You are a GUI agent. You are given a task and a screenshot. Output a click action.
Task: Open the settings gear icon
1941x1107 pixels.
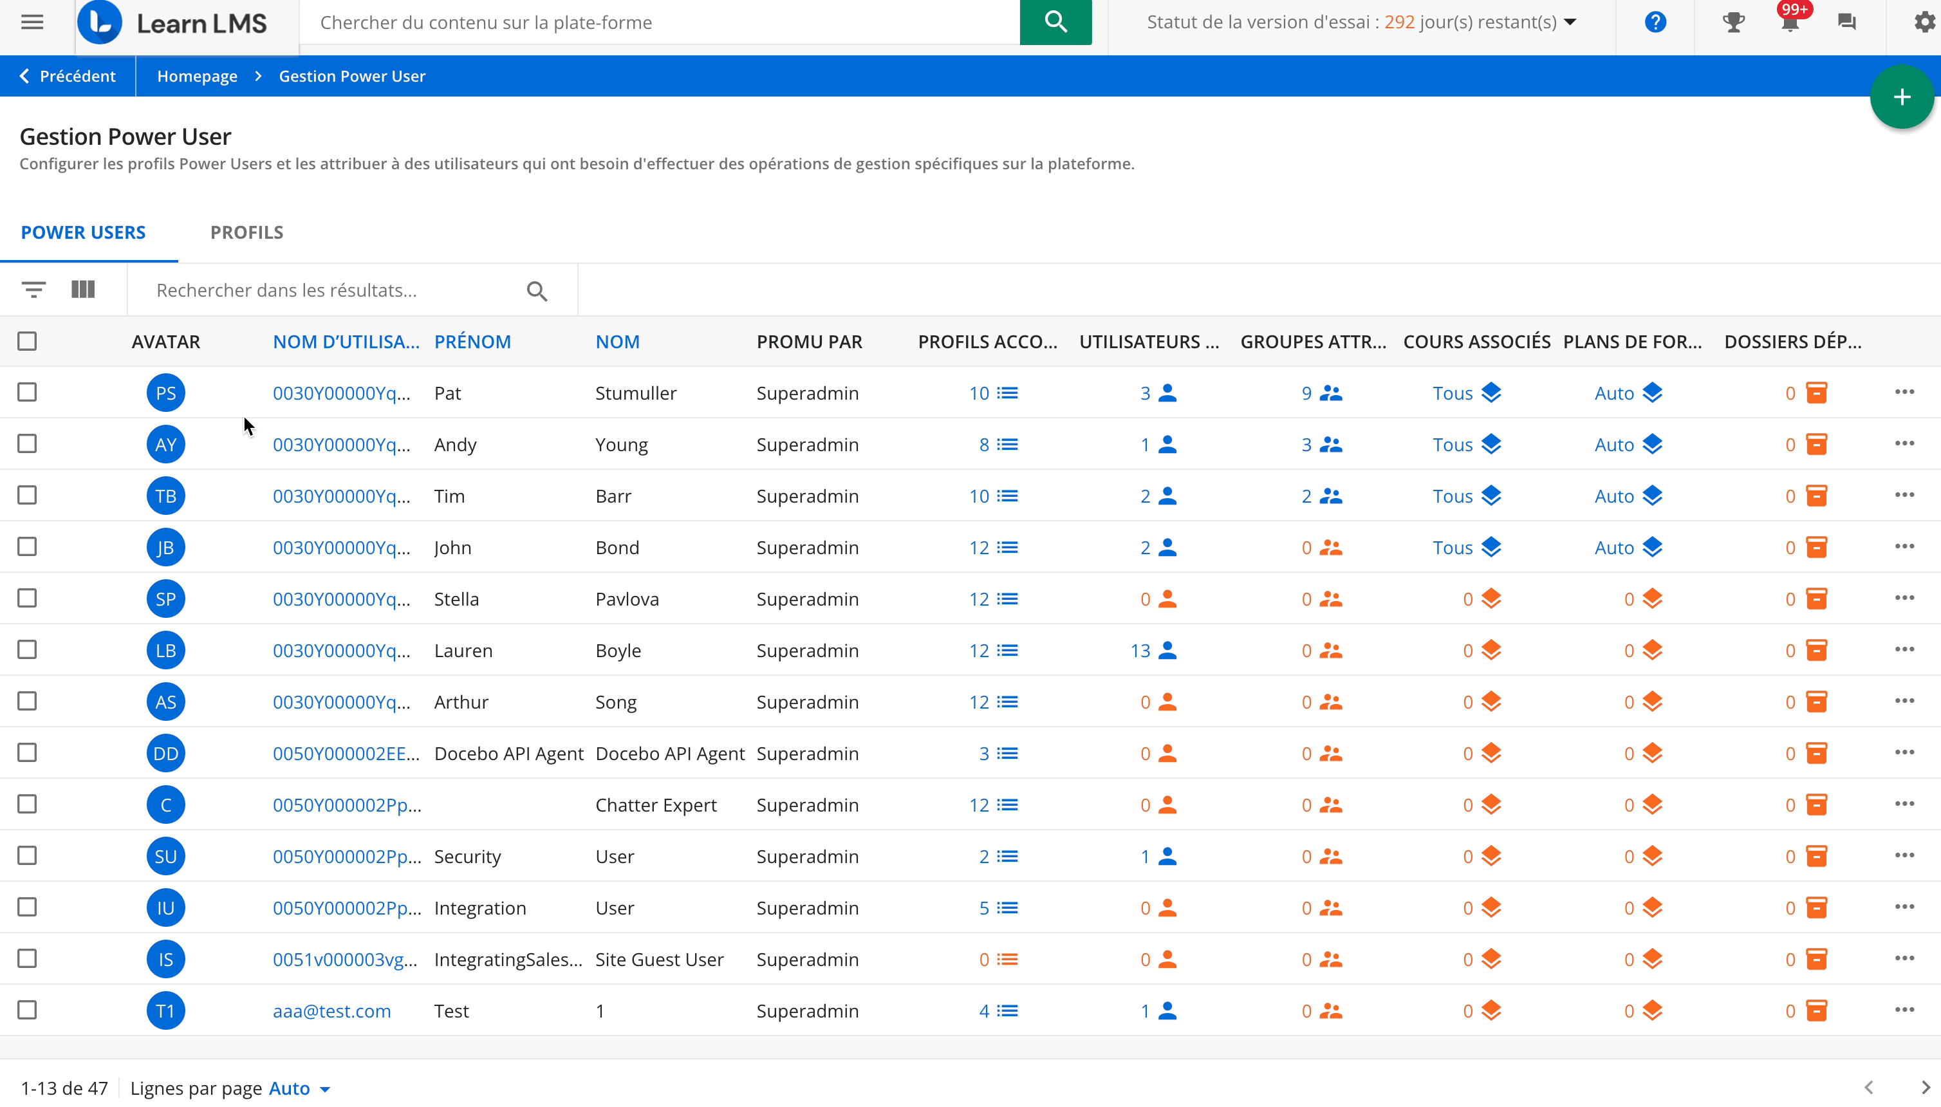coord(1924,22)
